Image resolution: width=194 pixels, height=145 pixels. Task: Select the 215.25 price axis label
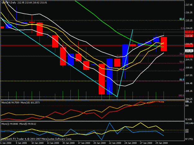189,20
